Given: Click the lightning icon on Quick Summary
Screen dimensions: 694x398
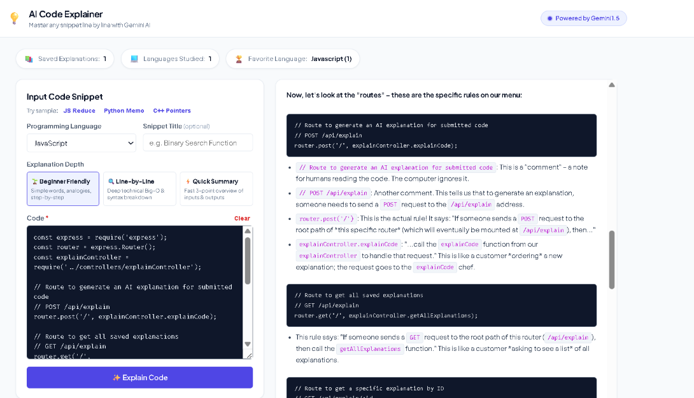Looking at the screenshot, I should click(188, 182).
